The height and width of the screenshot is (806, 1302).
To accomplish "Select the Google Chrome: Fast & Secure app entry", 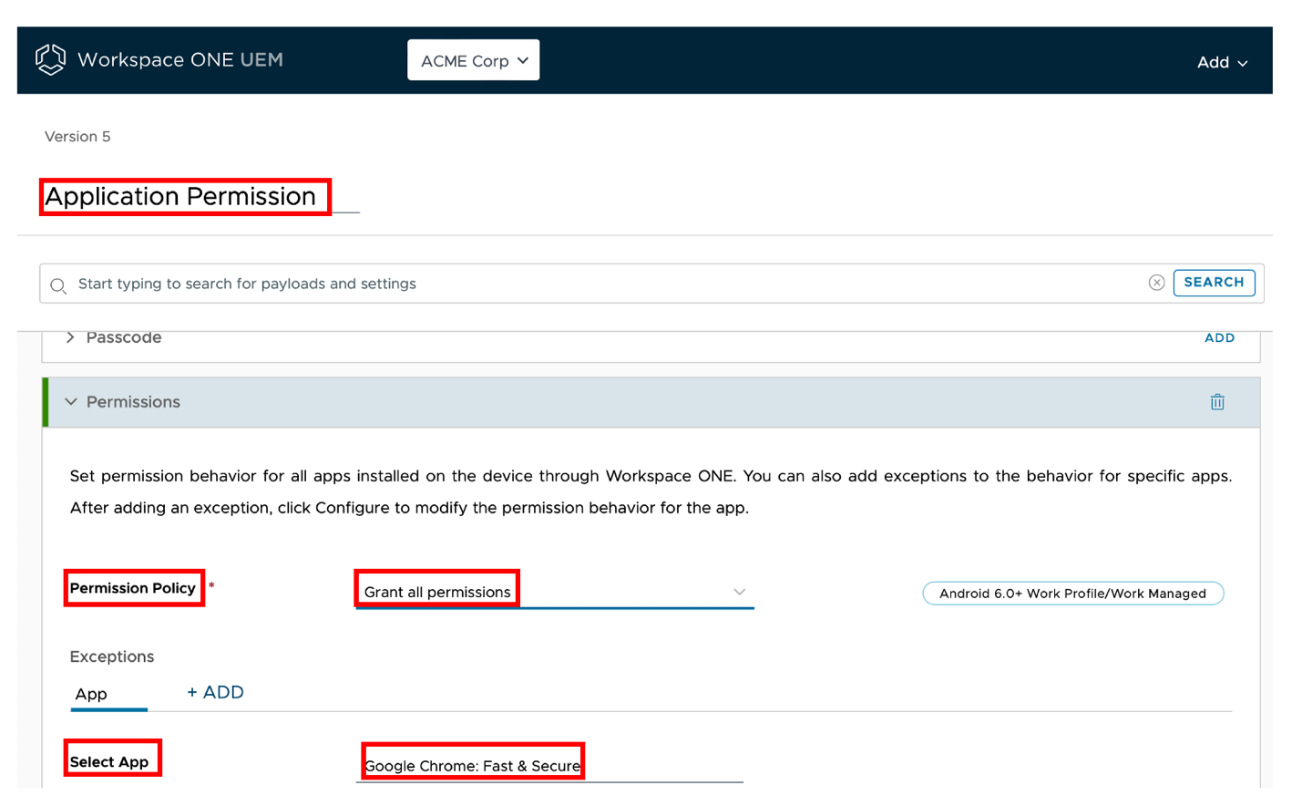I will click(472, 764).
